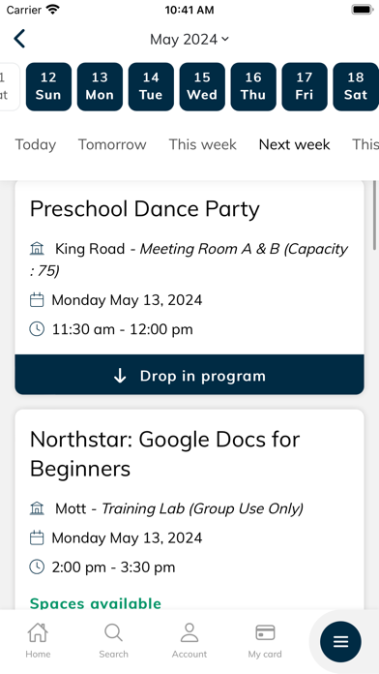379x674 pixels.
Task: Open the round hamburger menu button
Action: click(x=340, y=642)
